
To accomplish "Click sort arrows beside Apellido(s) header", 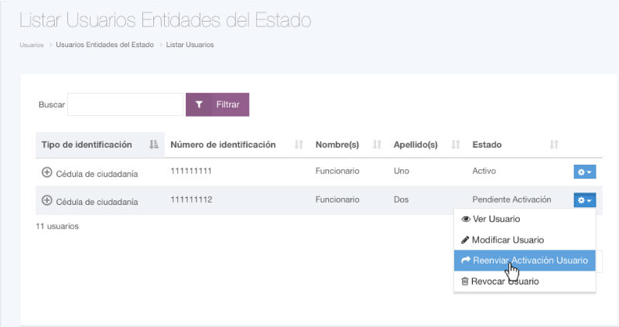I will (x=456, y=145).
